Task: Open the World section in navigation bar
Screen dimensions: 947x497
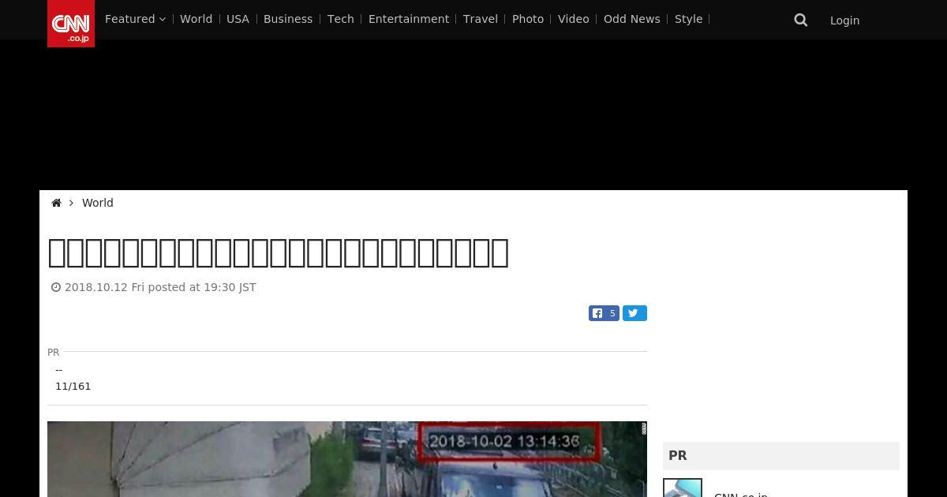Action: point(196,19)
